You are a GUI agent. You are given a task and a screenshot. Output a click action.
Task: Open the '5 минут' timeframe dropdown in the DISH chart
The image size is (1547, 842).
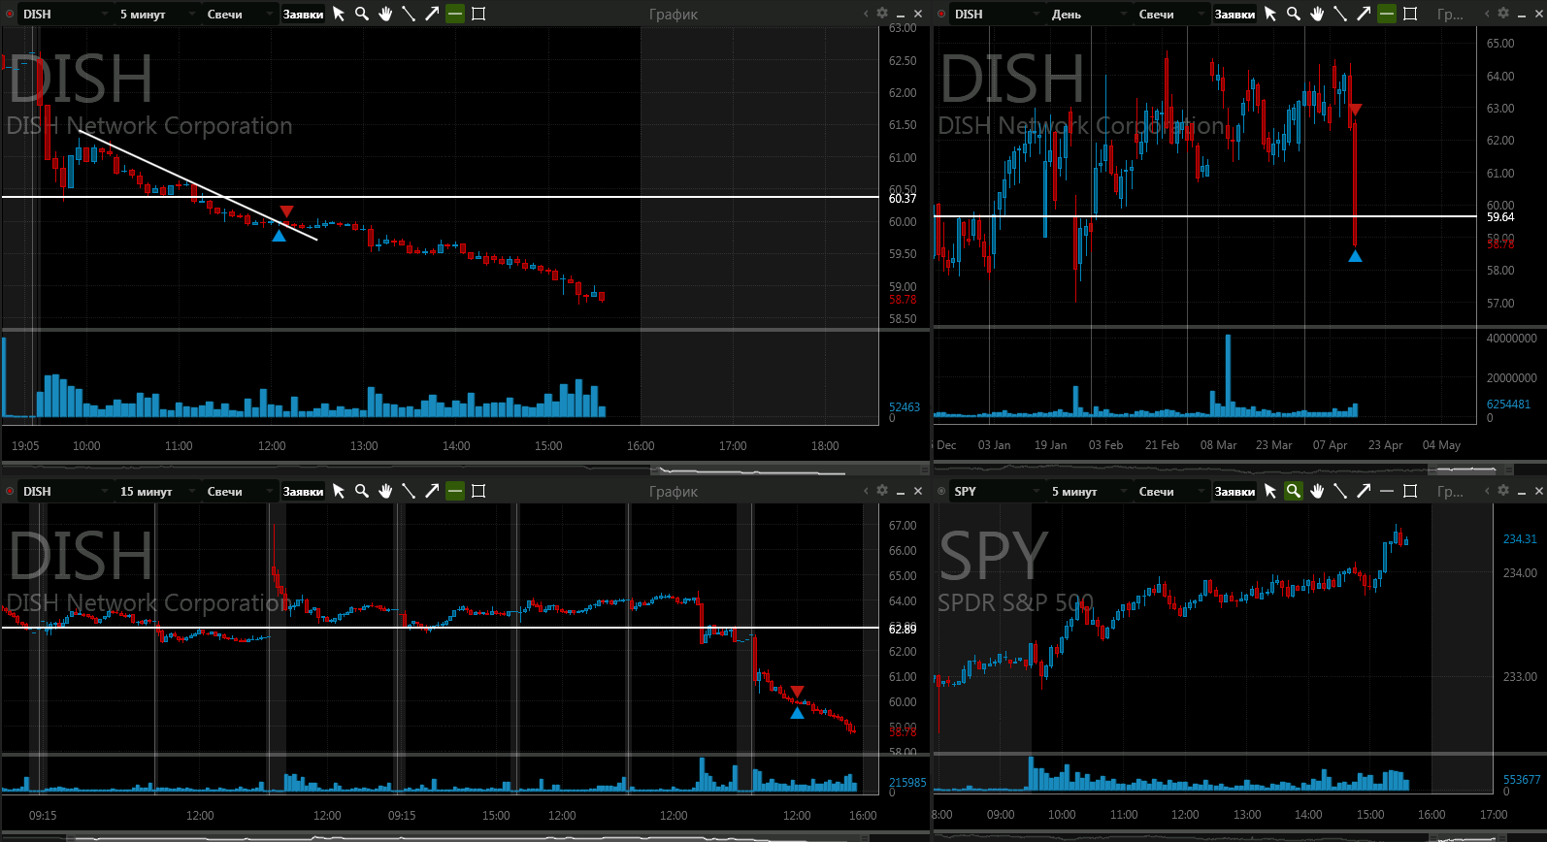coord(156,14)
